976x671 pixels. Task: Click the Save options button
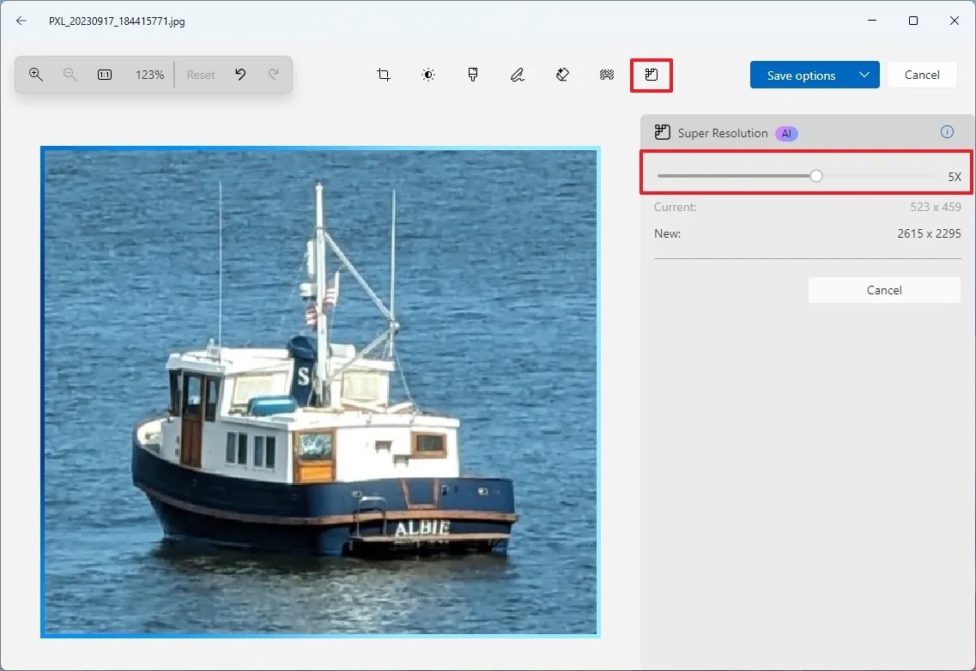(x=801, y=76)
